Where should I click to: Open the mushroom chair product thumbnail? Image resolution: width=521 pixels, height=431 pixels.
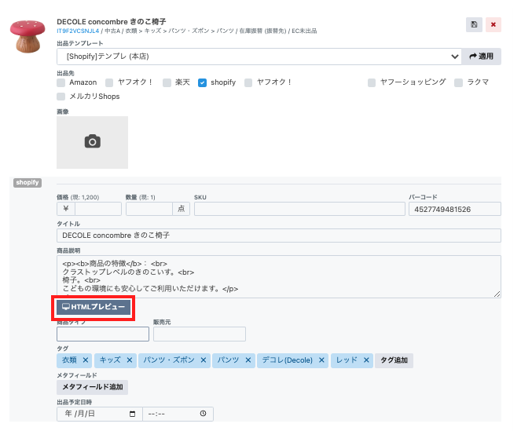[28, 36]
